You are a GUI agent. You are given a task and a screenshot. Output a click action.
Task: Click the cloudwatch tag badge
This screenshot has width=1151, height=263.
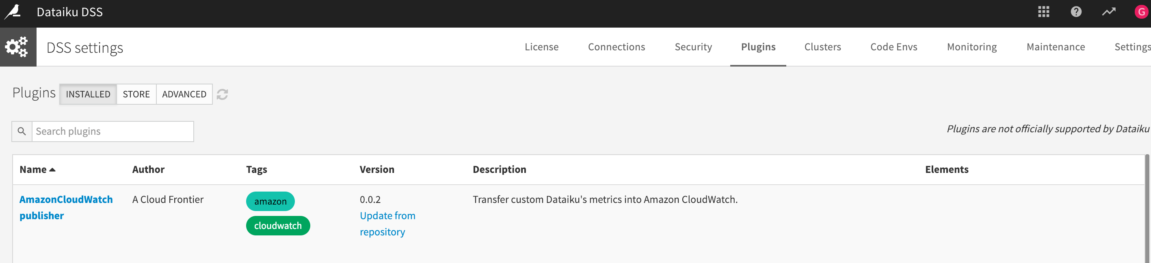coord(278,226)
